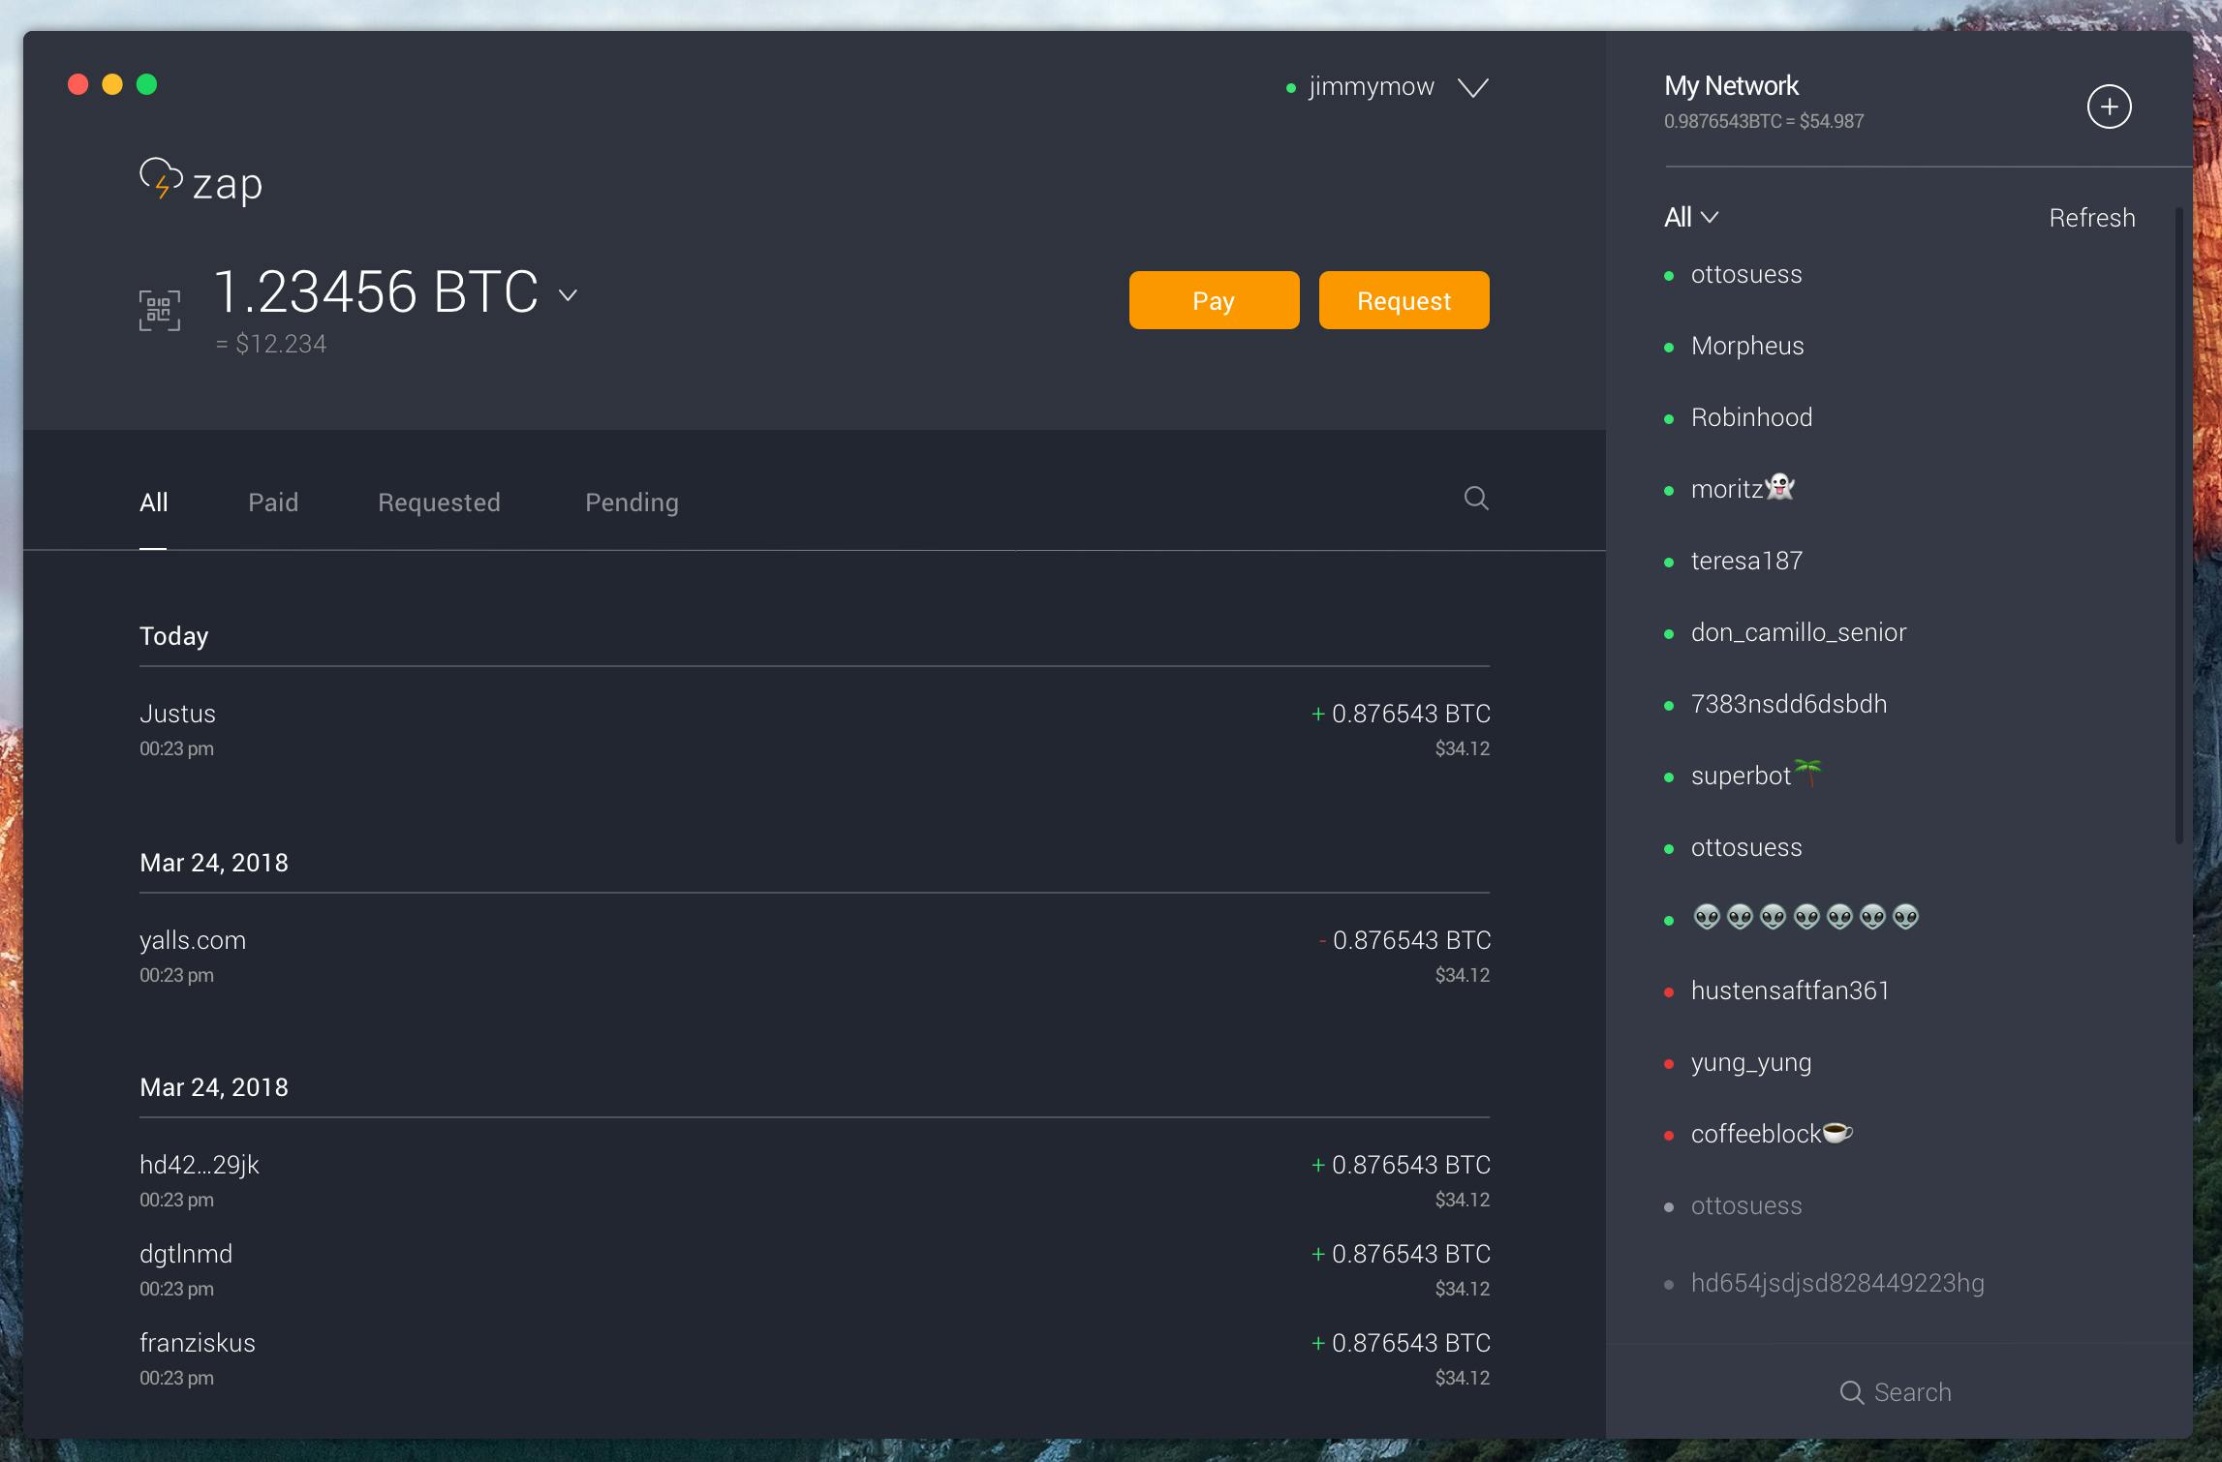Open the transaction search magnifier icon
The width and height of the screenshot is (2222, 1462).
pyautogui.click(x=1476, y=498)
